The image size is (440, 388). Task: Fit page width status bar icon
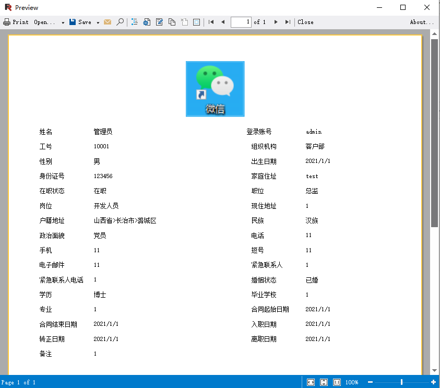click(311, 382)
